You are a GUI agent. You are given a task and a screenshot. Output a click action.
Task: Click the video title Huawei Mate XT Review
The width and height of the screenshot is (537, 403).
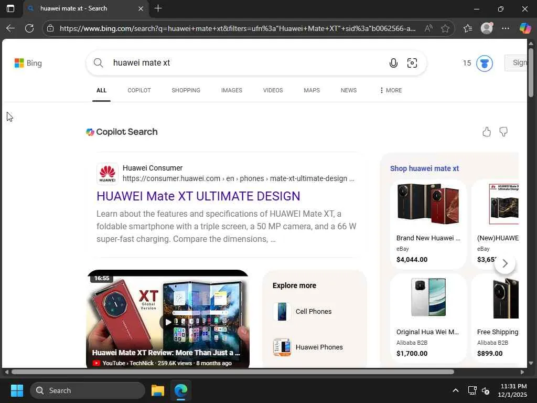coord(166,353)
